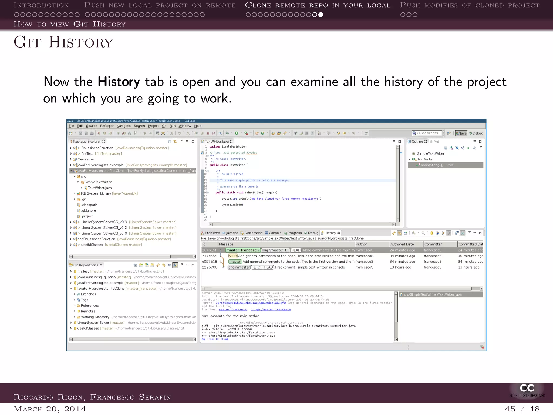553x415 pixels.
Task: Switch to the Debug perspective
Action: tap(476, 133)
